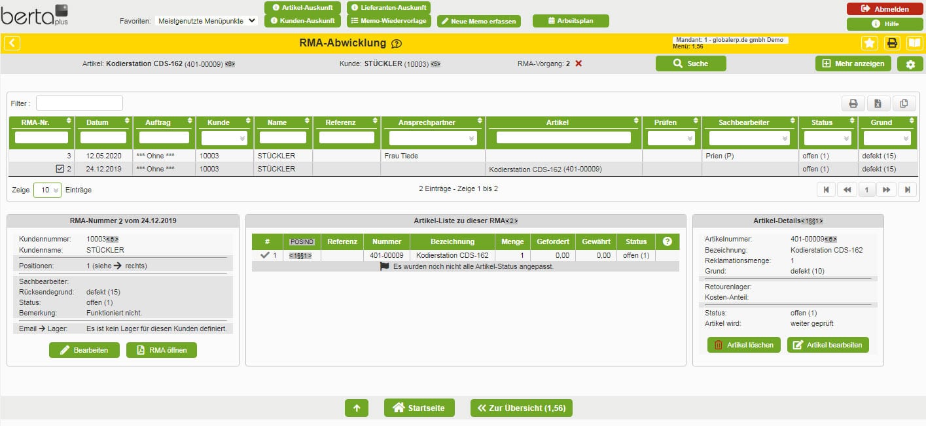Click the back arrow icon in yellow bar
The width and height of the screenshot is (926, 426).
(12, 43)
